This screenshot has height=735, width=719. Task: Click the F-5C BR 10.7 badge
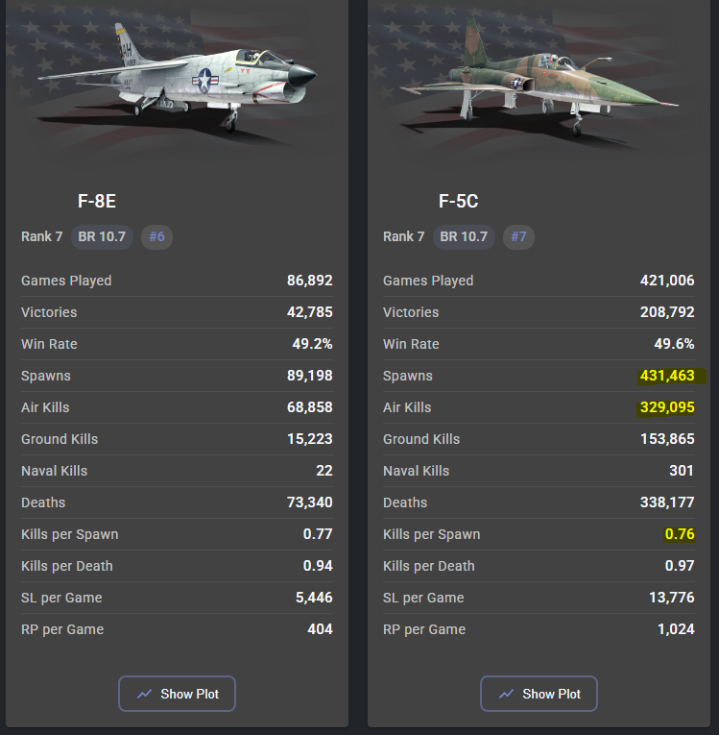point(464,236)
